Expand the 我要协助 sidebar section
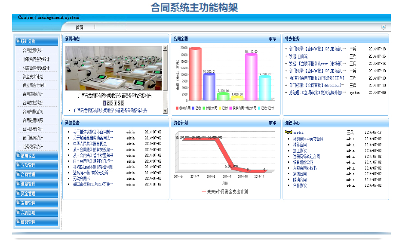The image size is (402, 250). 37,213
